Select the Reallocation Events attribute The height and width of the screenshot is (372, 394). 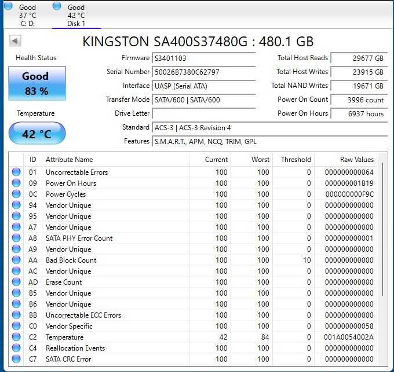[75, 348]
